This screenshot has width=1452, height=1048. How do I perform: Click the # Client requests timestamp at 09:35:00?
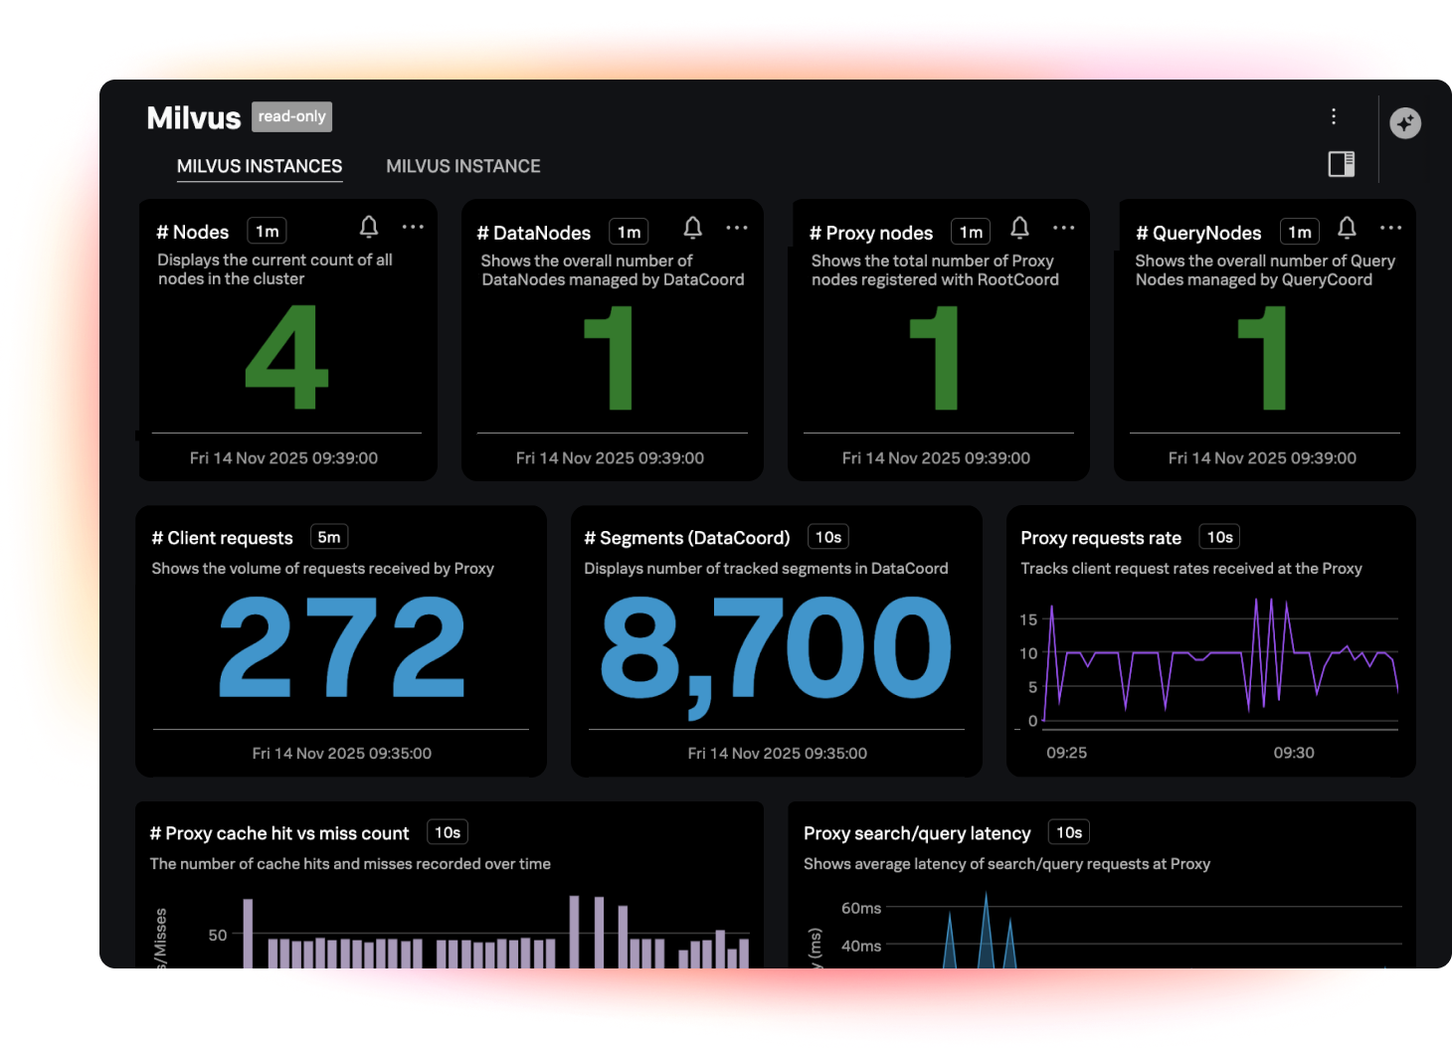[341, 754]
